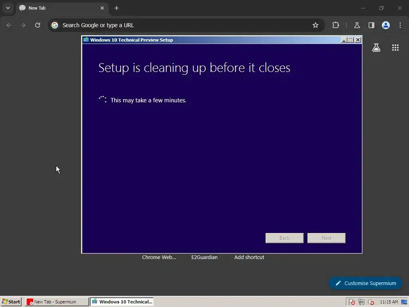Restore down the Supermium browser window
This screenshot has height=307, width=409.
(x=381, y=8)
